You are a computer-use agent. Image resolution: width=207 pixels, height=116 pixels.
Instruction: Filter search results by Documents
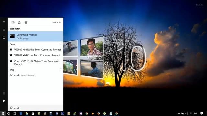click(x=19, y=22)
